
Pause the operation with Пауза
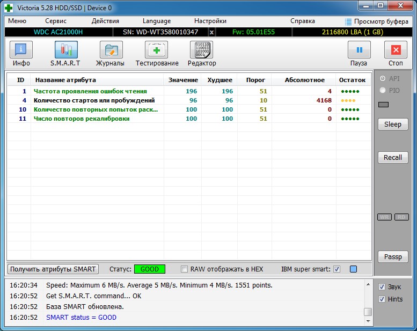coord(359,50)
